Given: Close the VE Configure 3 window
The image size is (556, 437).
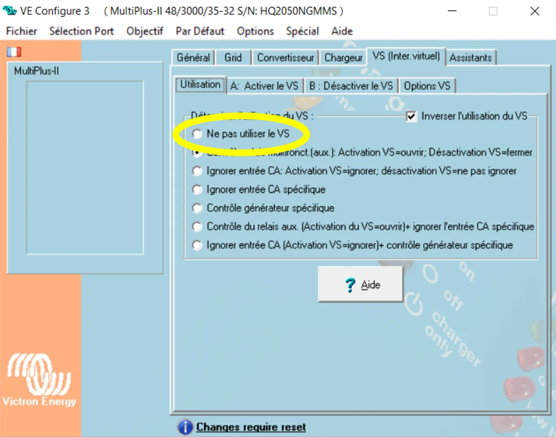Looking at the screenshot, I should [x=535, y=11].
